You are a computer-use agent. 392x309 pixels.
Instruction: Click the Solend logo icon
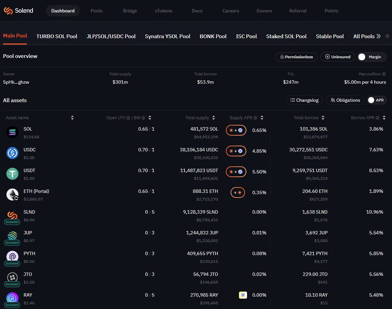point(8,11)
